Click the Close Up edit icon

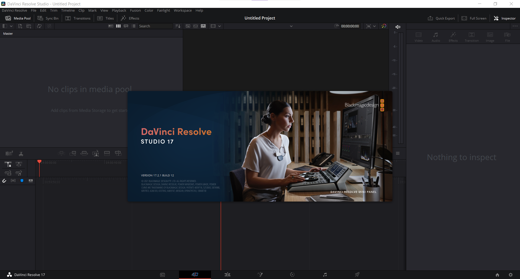coord(96,153)
